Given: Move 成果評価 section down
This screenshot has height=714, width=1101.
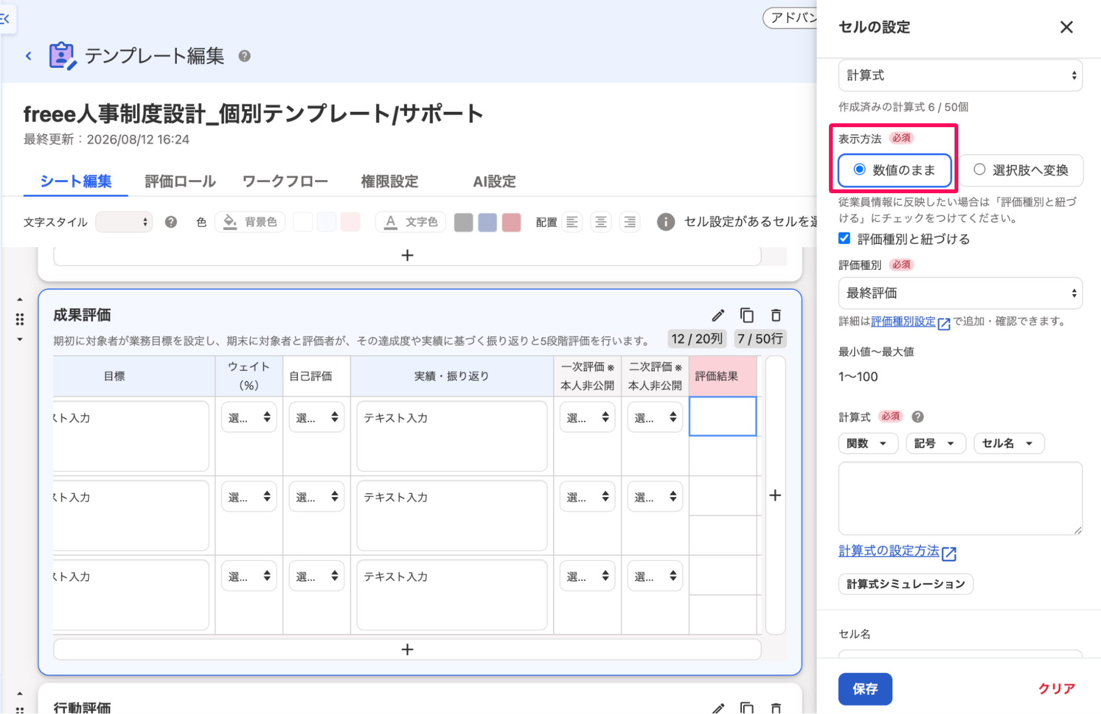Looking at the screenshot, I should [x=20, y=340].
